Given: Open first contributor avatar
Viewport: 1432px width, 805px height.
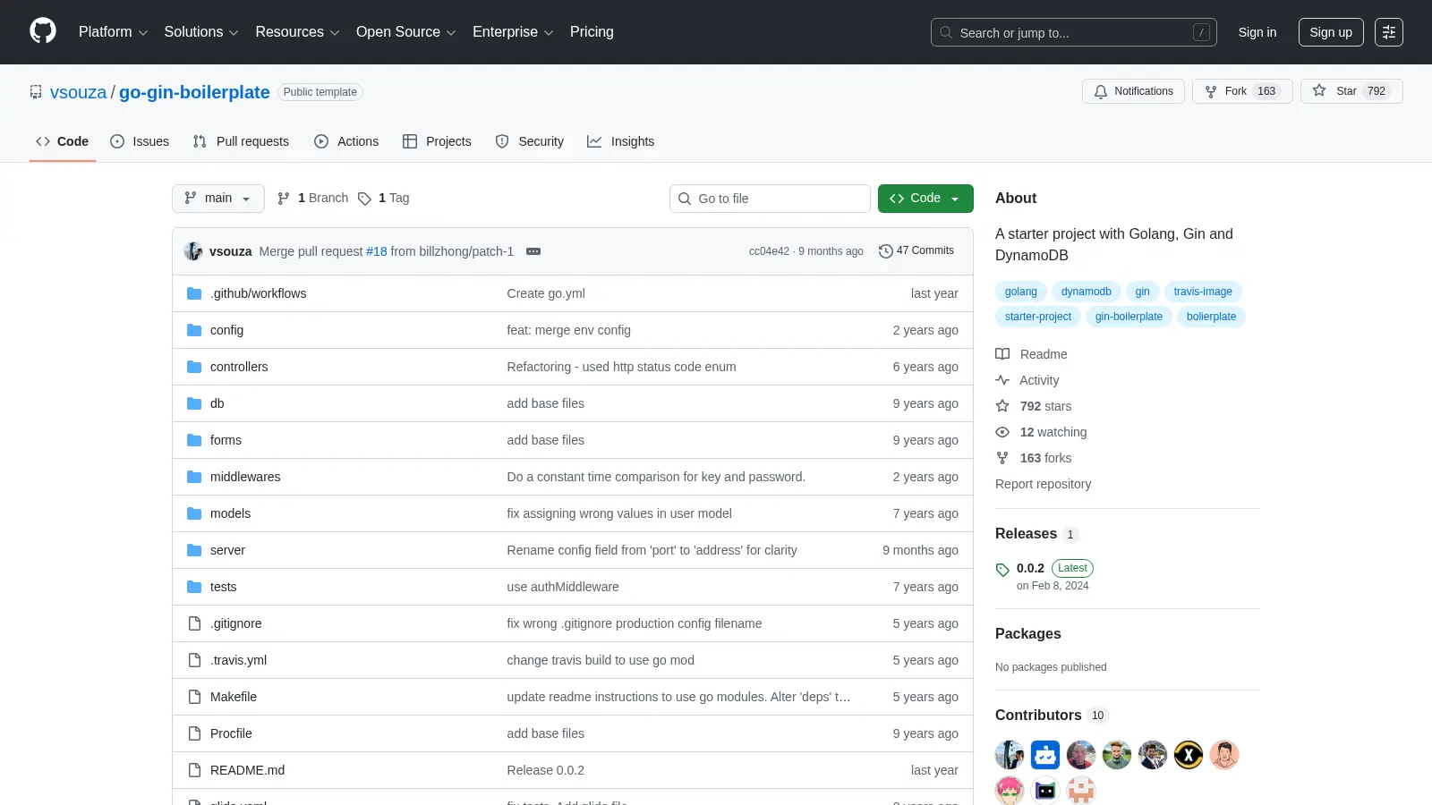Looking at the screenshot, I should tap(1010, 755).
